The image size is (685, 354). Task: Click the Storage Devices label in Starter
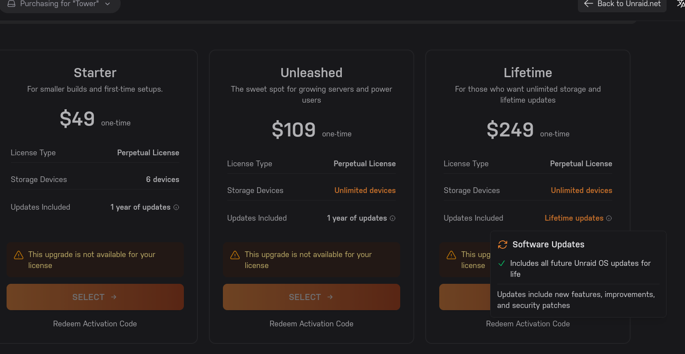click(x=39, y=179)
